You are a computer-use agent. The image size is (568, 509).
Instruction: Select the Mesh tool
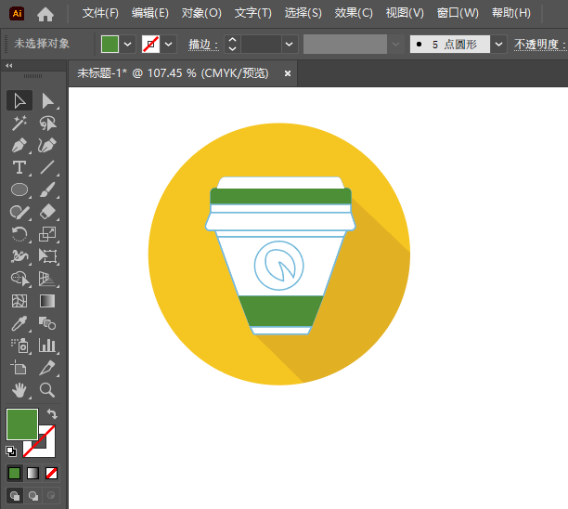[x=19, y=301]
